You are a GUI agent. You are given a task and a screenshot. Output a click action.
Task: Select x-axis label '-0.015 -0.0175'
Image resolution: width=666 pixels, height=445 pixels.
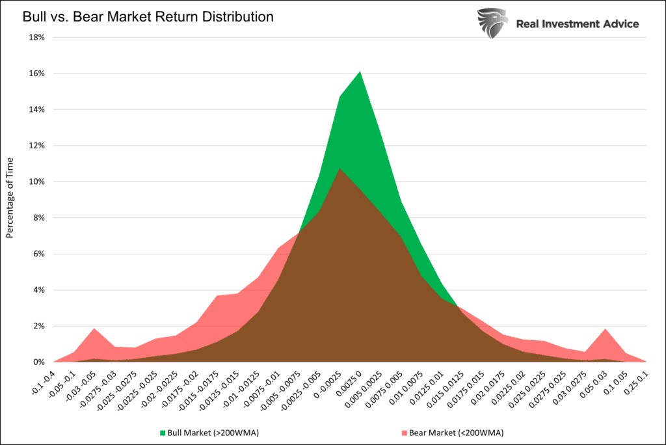point(200,390)
